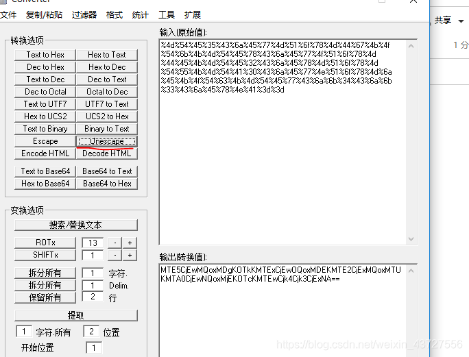Screen dimensions: 469x357
Task: Click Text to UTF7 button
Action: [45, 104]
